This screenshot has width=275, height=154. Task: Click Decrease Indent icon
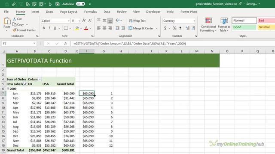point(117,28)
